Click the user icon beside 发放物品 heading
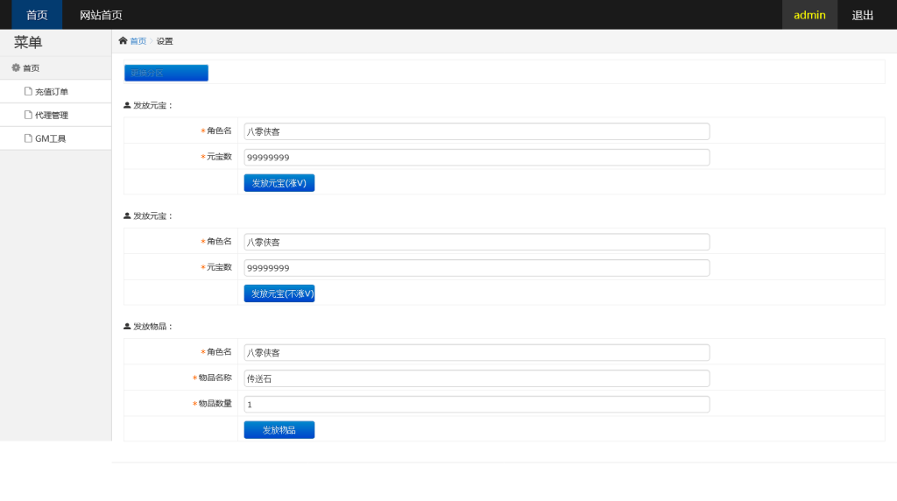Screen dimensions: 897x501 [127, 326]
